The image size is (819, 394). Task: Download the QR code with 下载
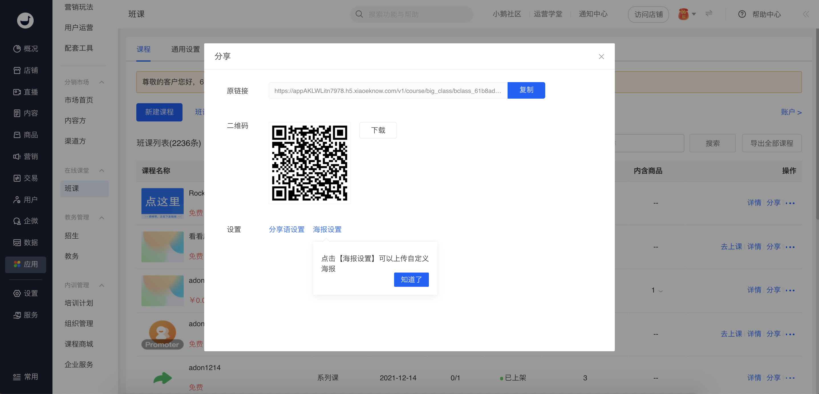pos(378,130)
